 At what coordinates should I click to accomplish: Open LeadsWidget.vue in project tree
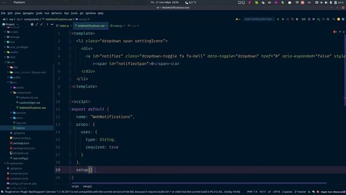30,103
